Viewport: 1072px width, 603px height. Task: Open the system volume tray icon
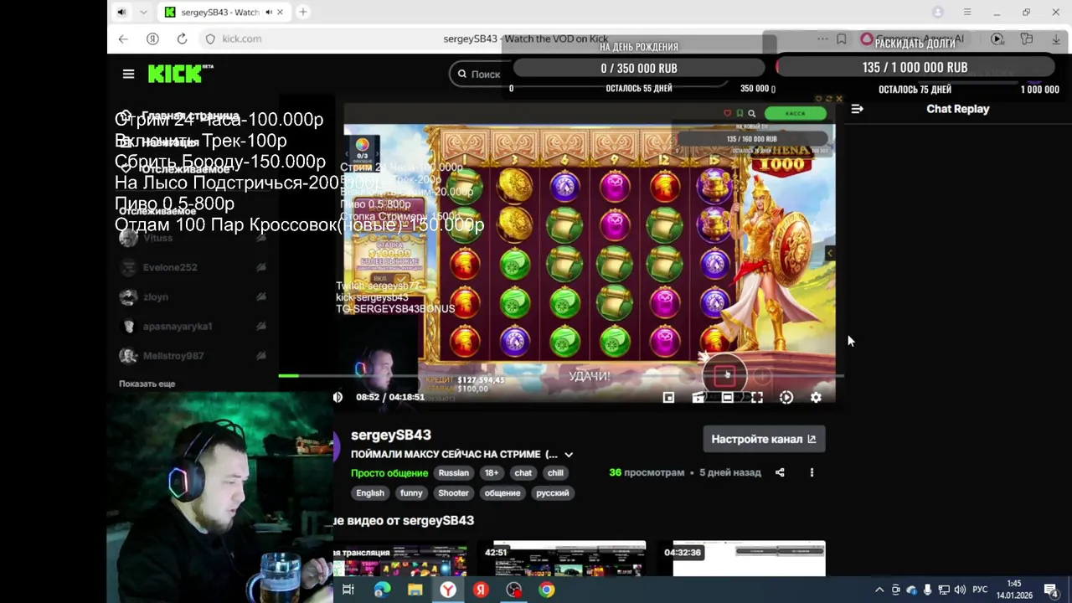[x=960, y=590]
